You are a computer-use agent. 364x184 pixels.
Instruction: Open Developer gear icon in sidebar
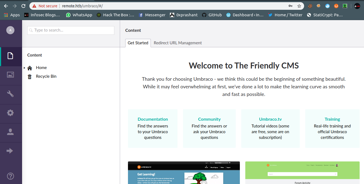tap(10, 113)
